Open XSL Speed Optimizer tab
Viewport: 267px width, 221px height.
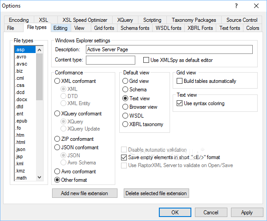tap(85, 20)
